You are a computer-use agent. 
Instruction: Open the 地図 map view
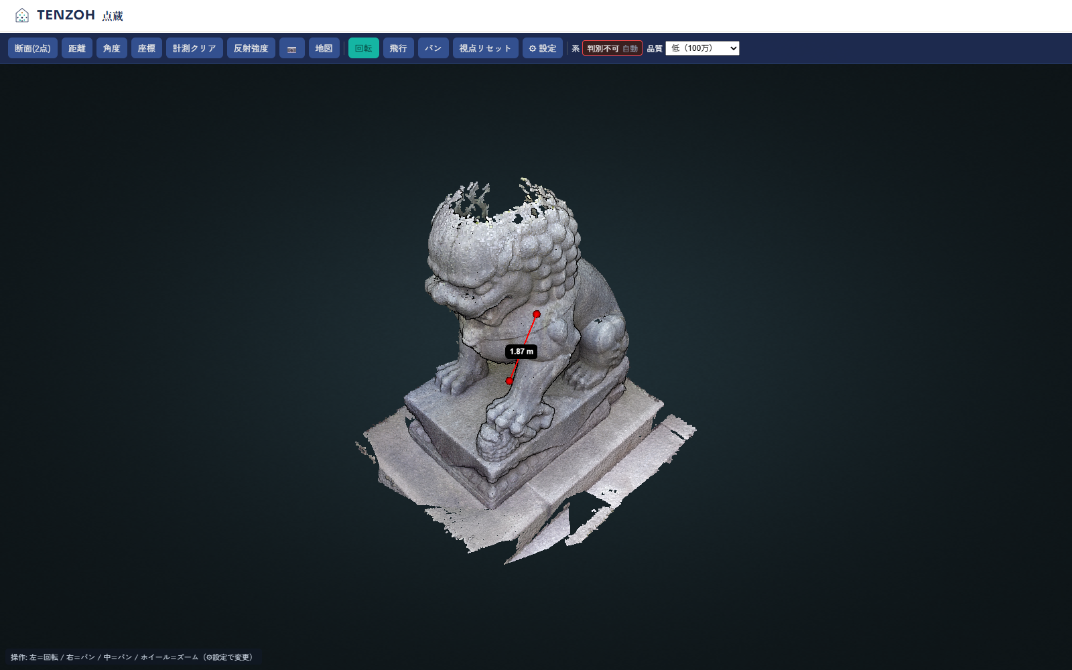click(x=324, y=48)
